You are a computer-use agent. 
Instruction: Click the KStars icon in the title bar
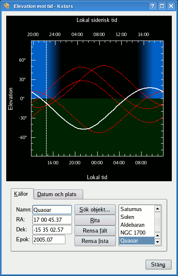pos(7,6)
